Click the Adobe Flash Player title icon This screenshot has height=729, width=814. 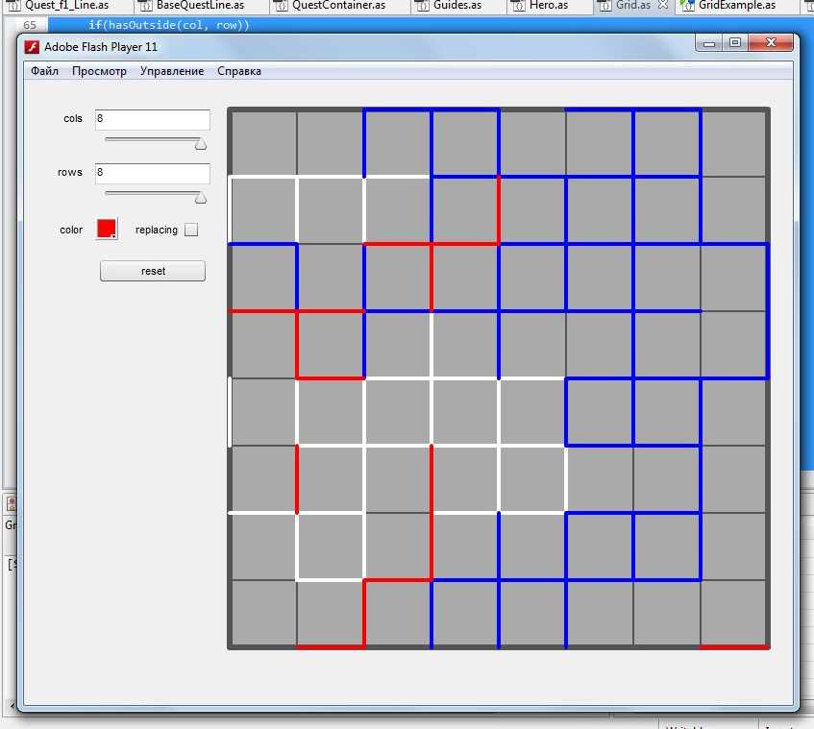[x=32, y=47]
